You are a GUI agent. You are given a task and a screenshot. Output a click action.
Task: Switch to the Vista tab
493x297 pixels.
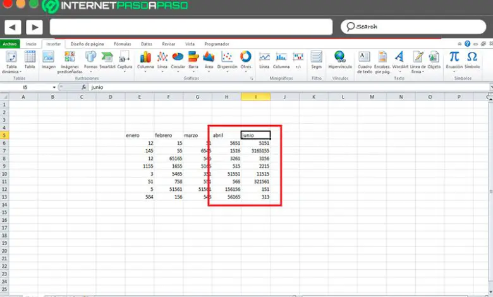pyautogui.click(x=190, y=44)
